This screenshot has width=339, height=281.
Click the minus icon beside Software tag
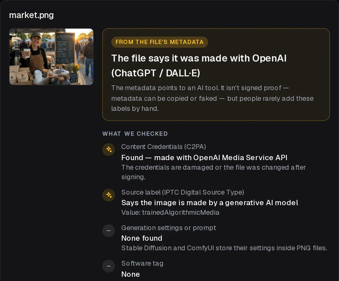pos(109,266)
